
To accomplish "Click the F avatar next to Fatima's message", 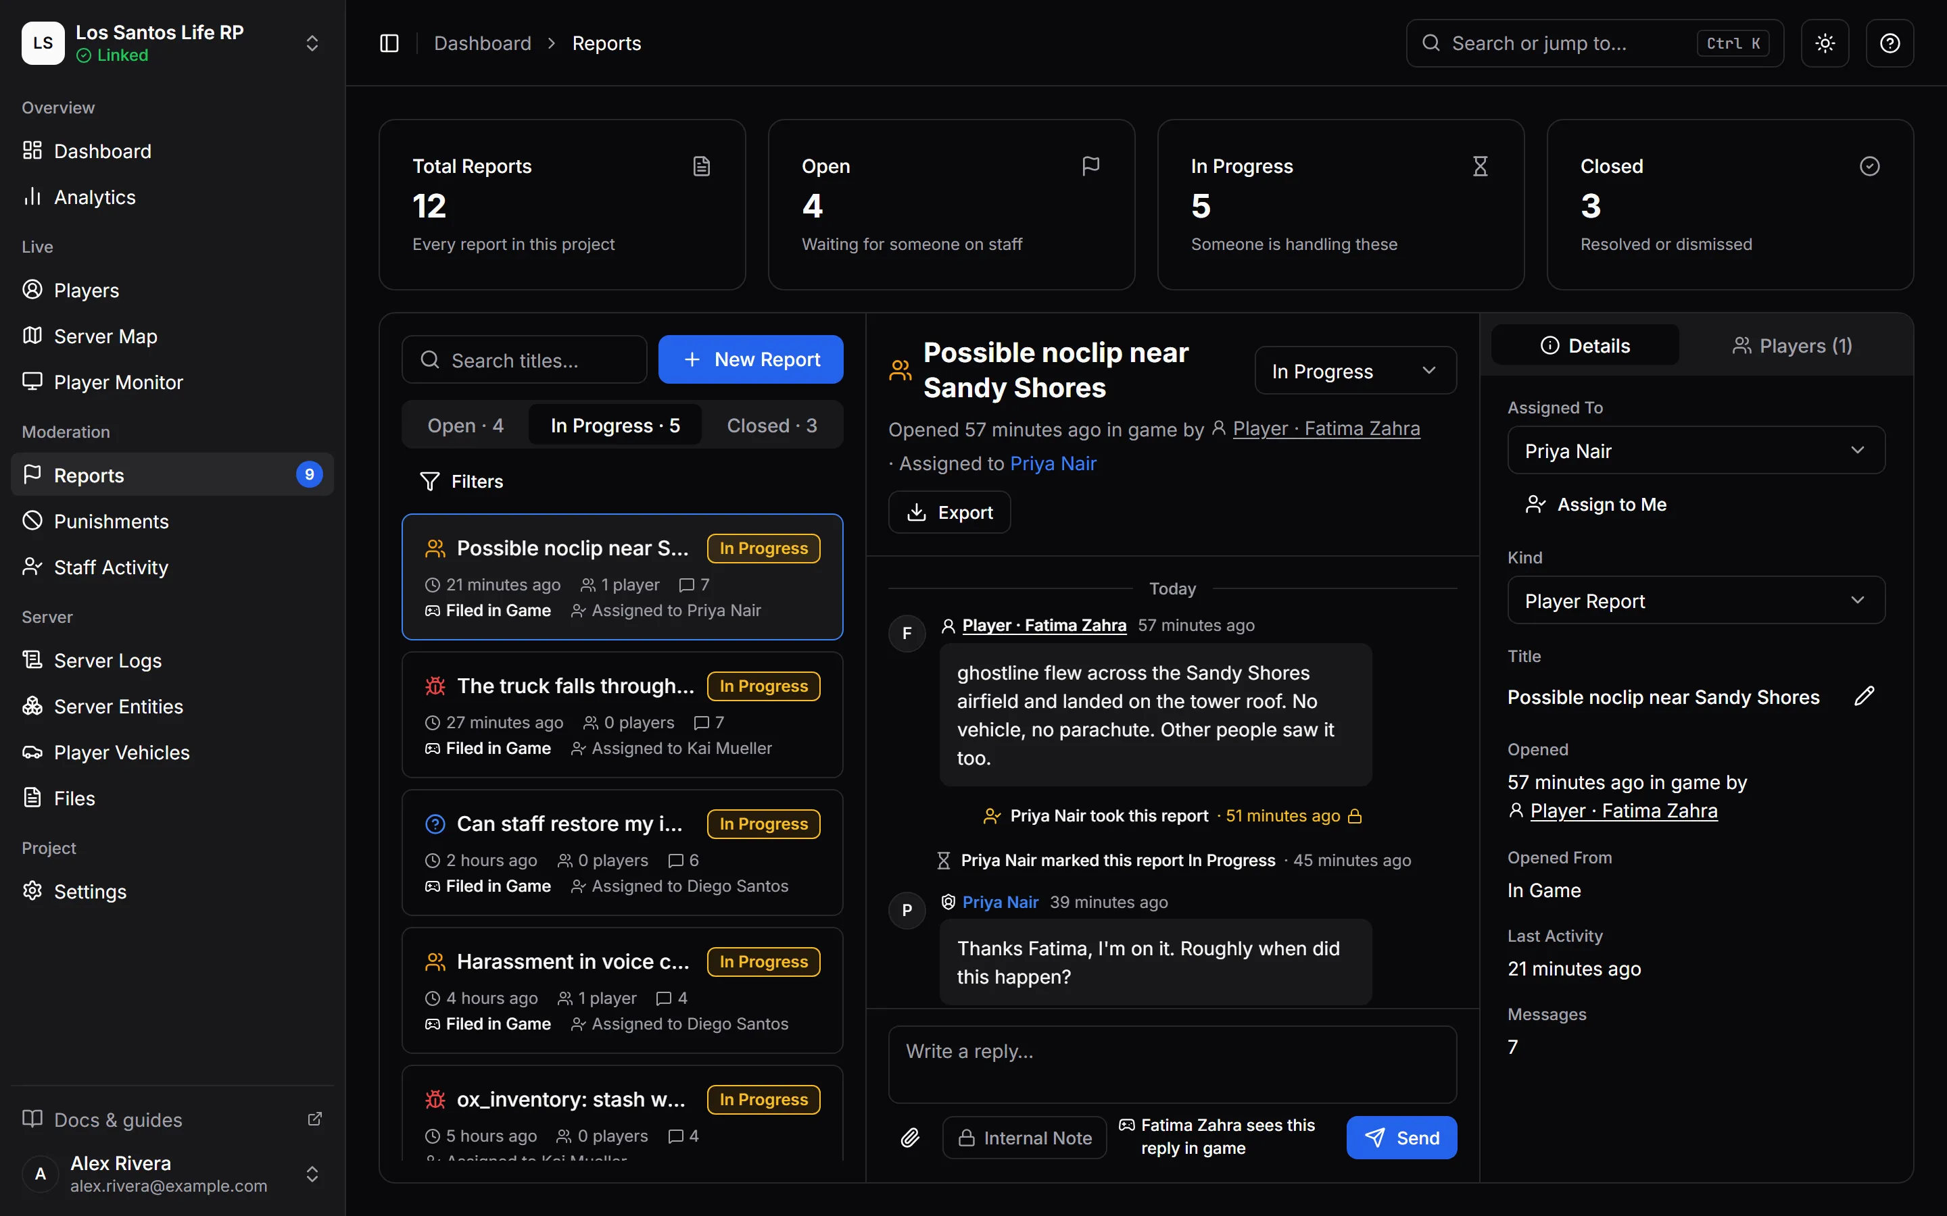I will point(907,634).
